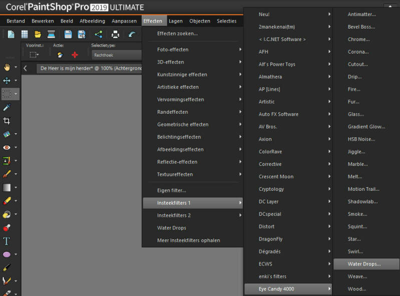This screenshot has height=296, width=400.
Task: Open the Beeld menu
Action: (67, 21)
